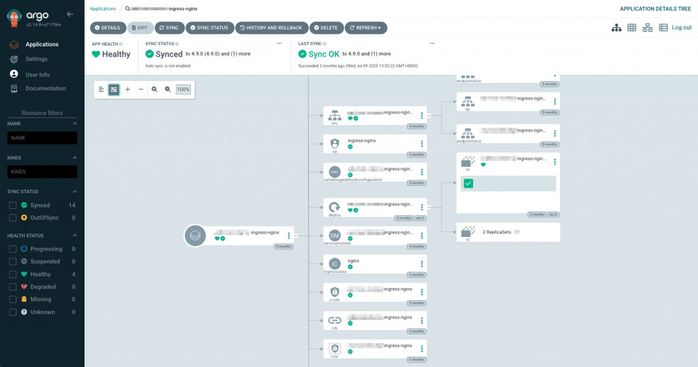Toggle the fit-to-screen graph icon
The width and height of the screenshot is (698, 367).
tap(114, 89)
